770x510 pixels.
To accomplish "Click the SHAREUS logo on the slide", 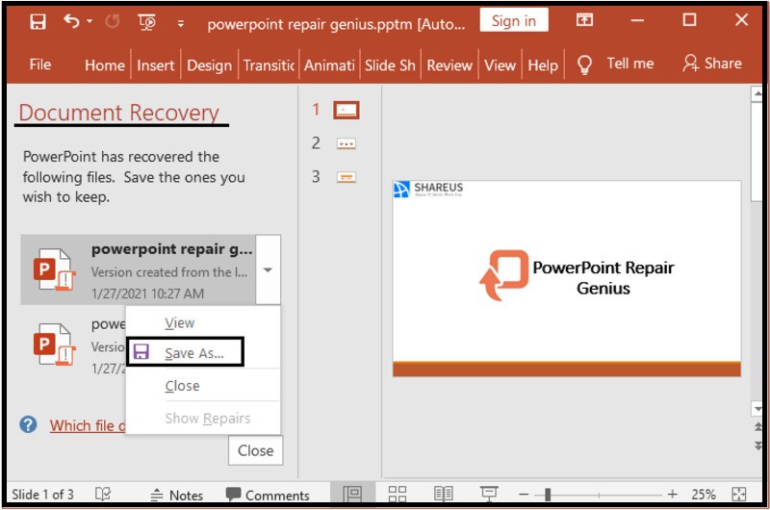I will click(428, 189).
